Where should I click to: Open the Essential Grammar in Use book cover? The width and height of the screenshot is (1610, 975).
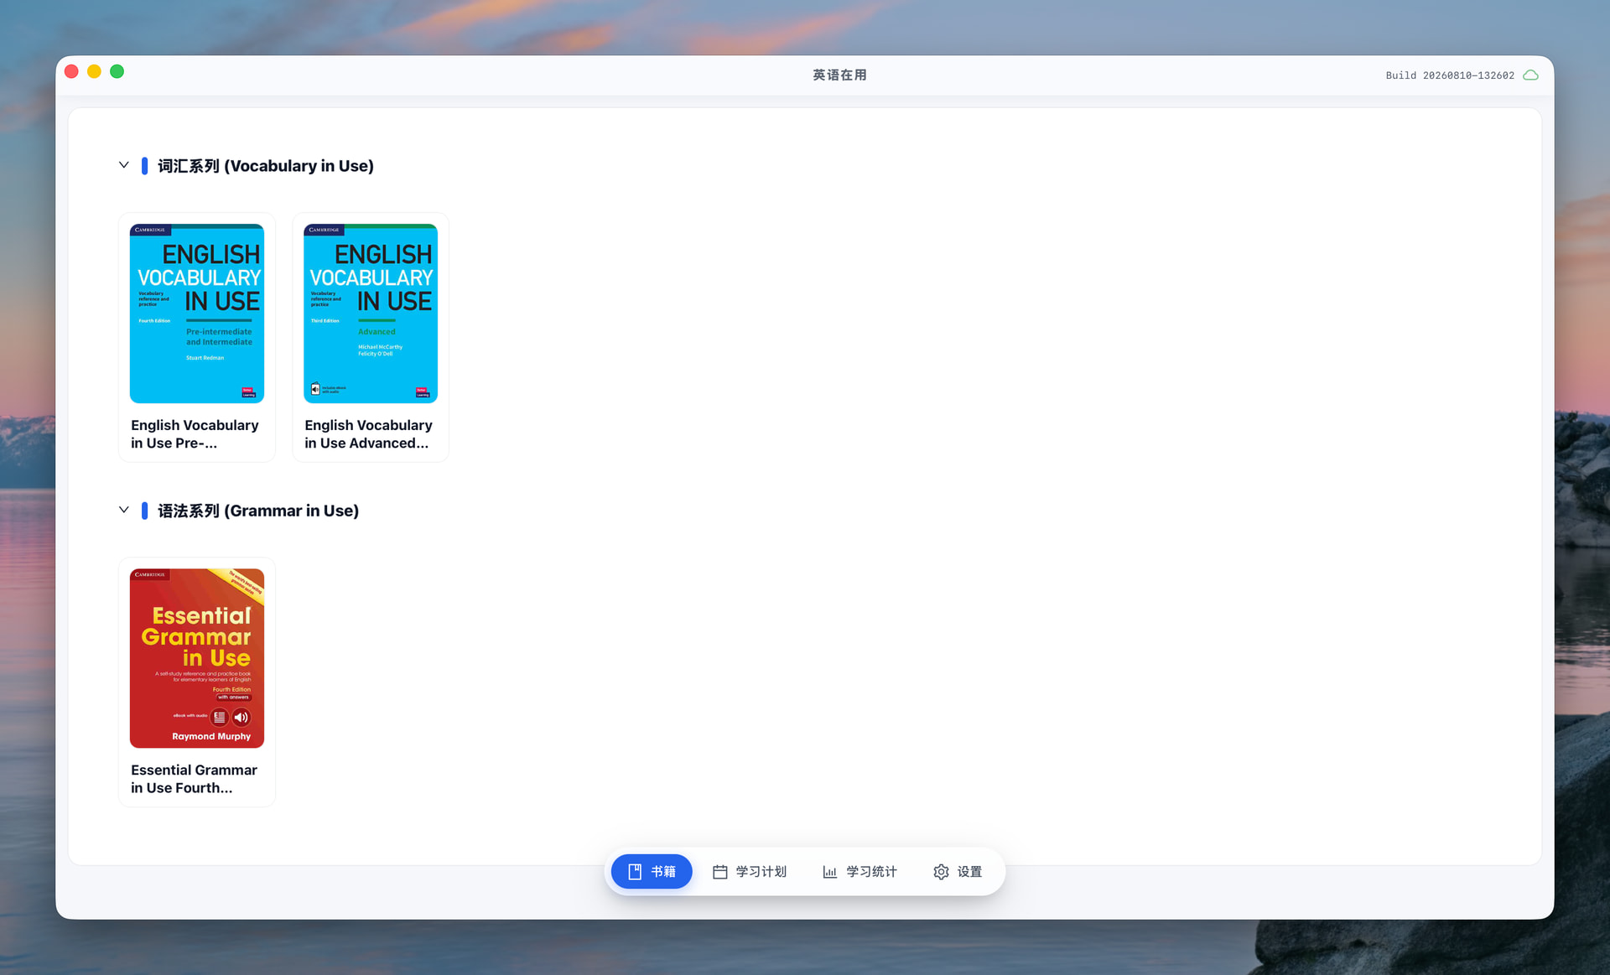tap(197, 658)
